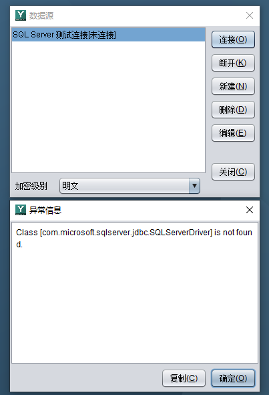Close the 异常信息 dialog with X

(x=250, y=210)
